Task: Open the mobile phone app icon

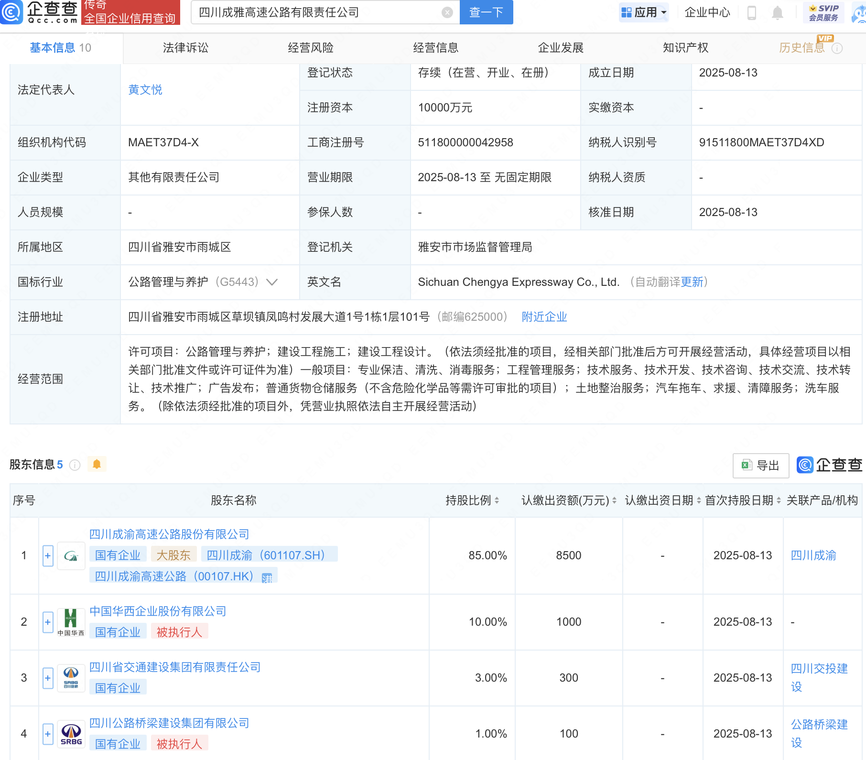Action: 751,13
